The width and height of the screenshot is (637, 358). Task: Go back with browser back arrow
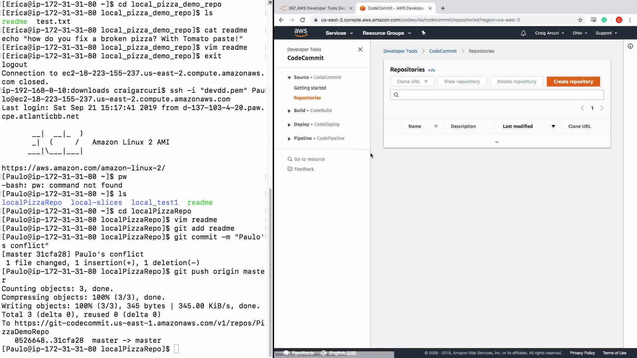(281, 20)
